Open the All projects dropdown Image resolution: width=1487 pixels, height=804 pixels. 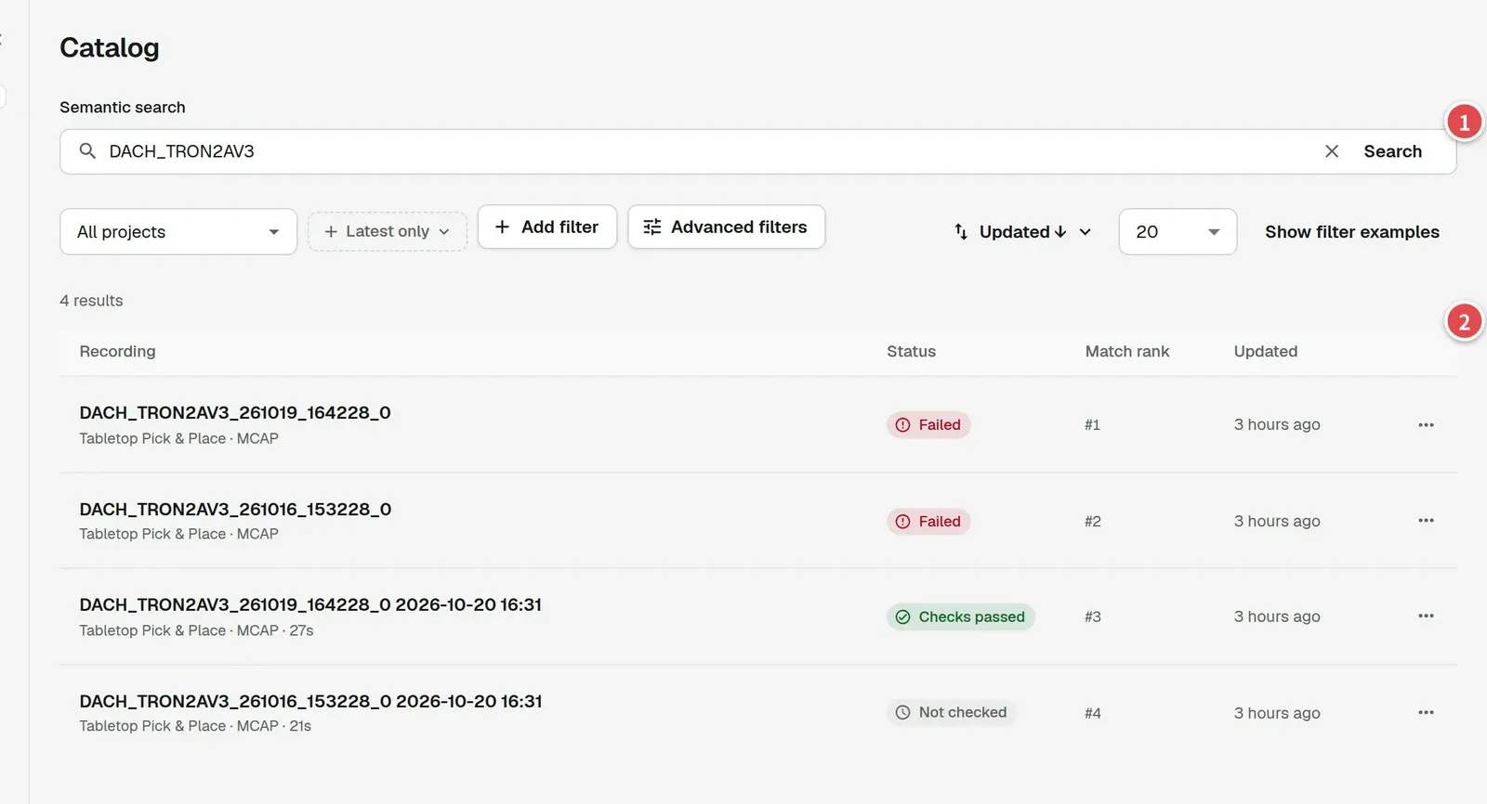pos(178,231)
